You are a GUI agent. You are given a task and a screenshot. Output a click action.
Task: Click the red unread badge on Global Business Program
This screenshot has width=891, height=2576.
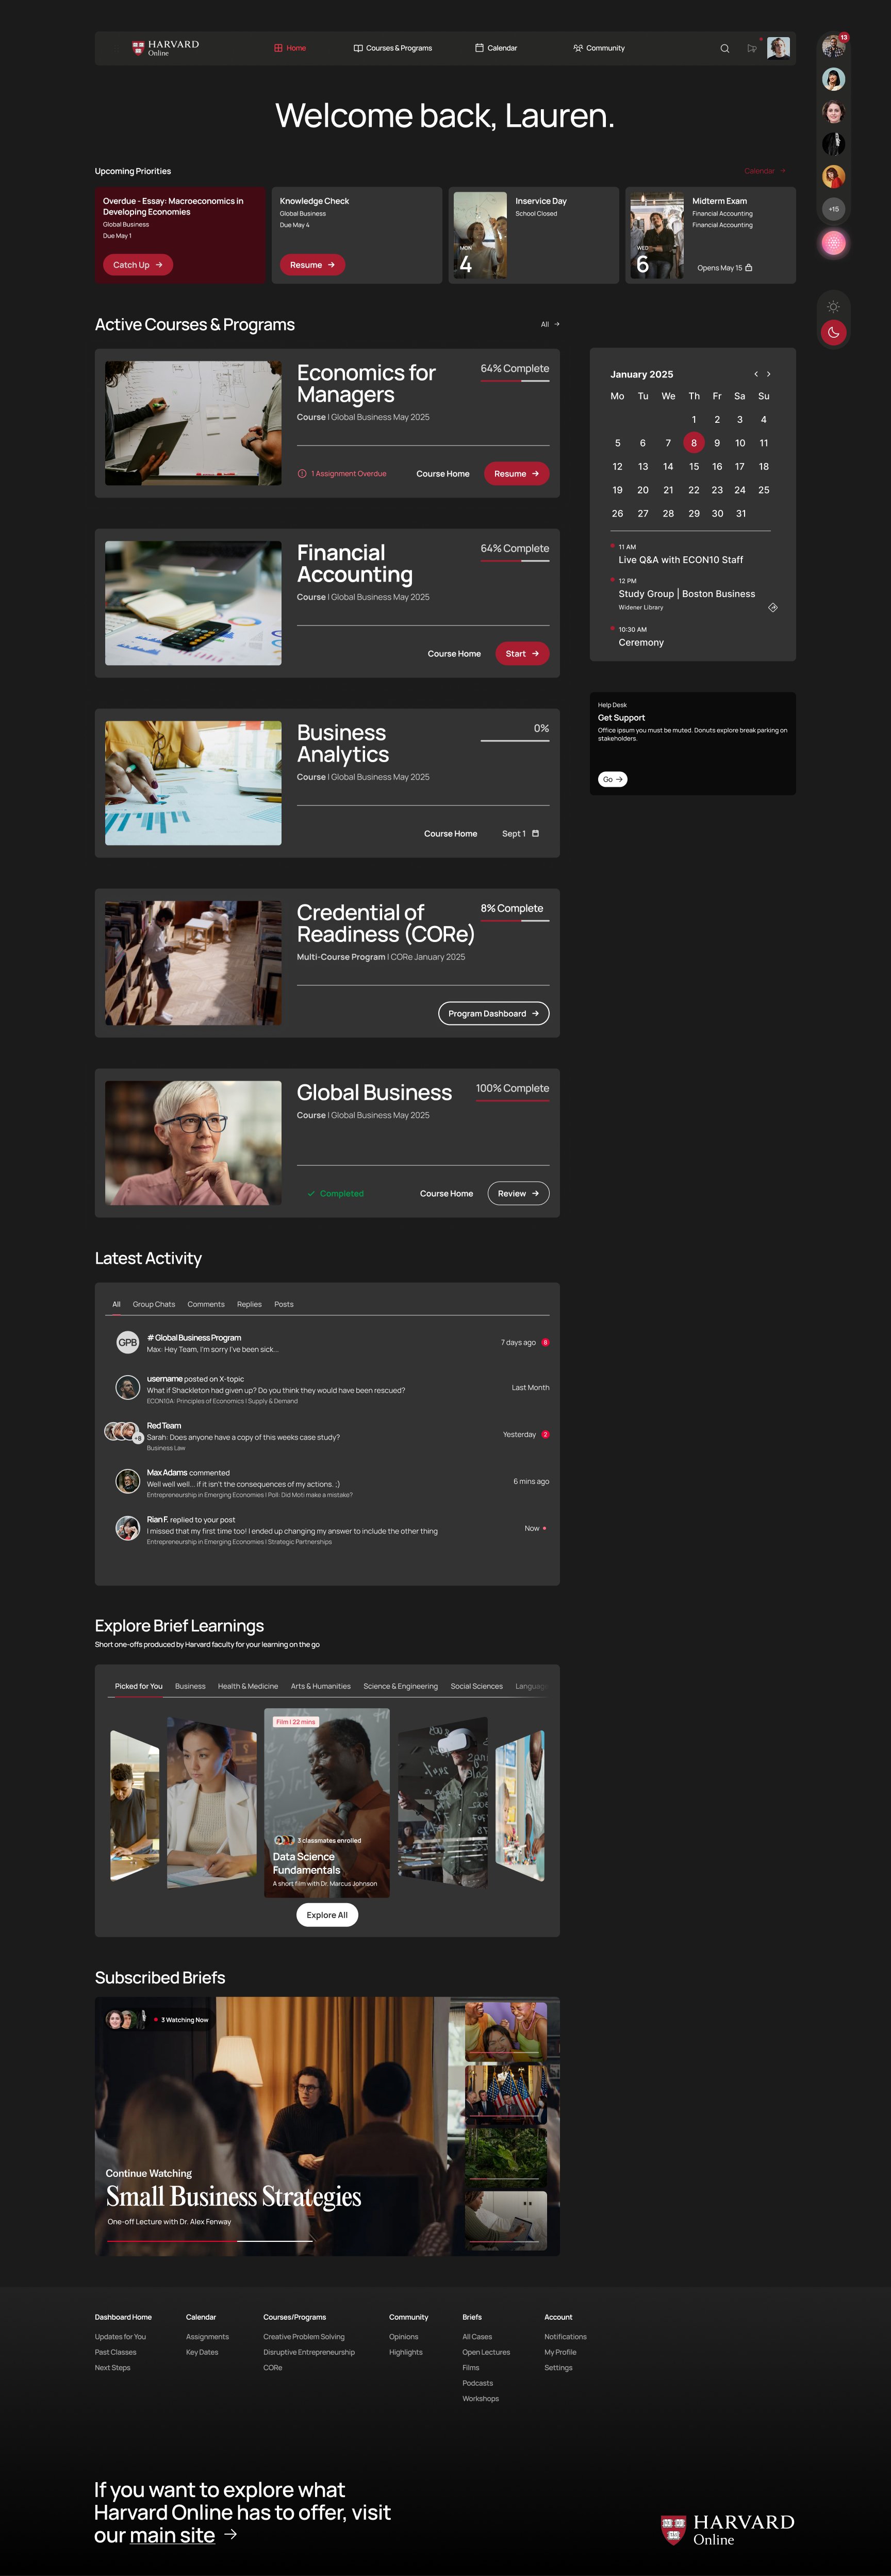tap(545, 1342)
